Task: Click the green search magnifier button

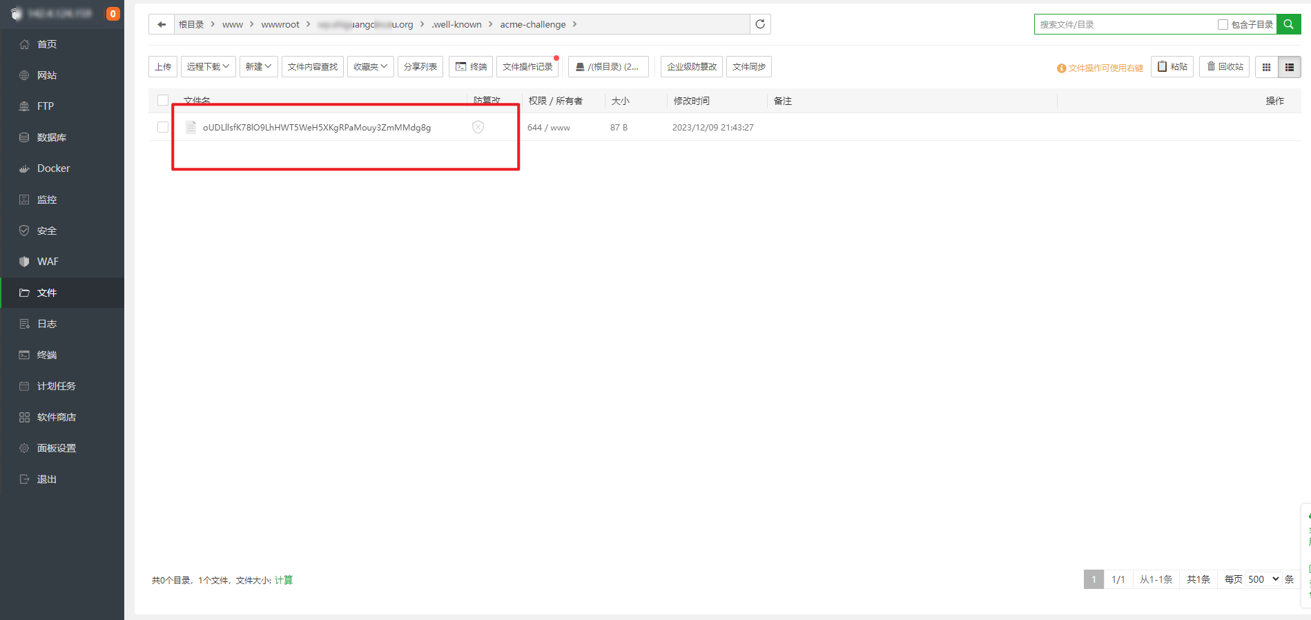Action: pyautogui.click(x=1288, y=24)
